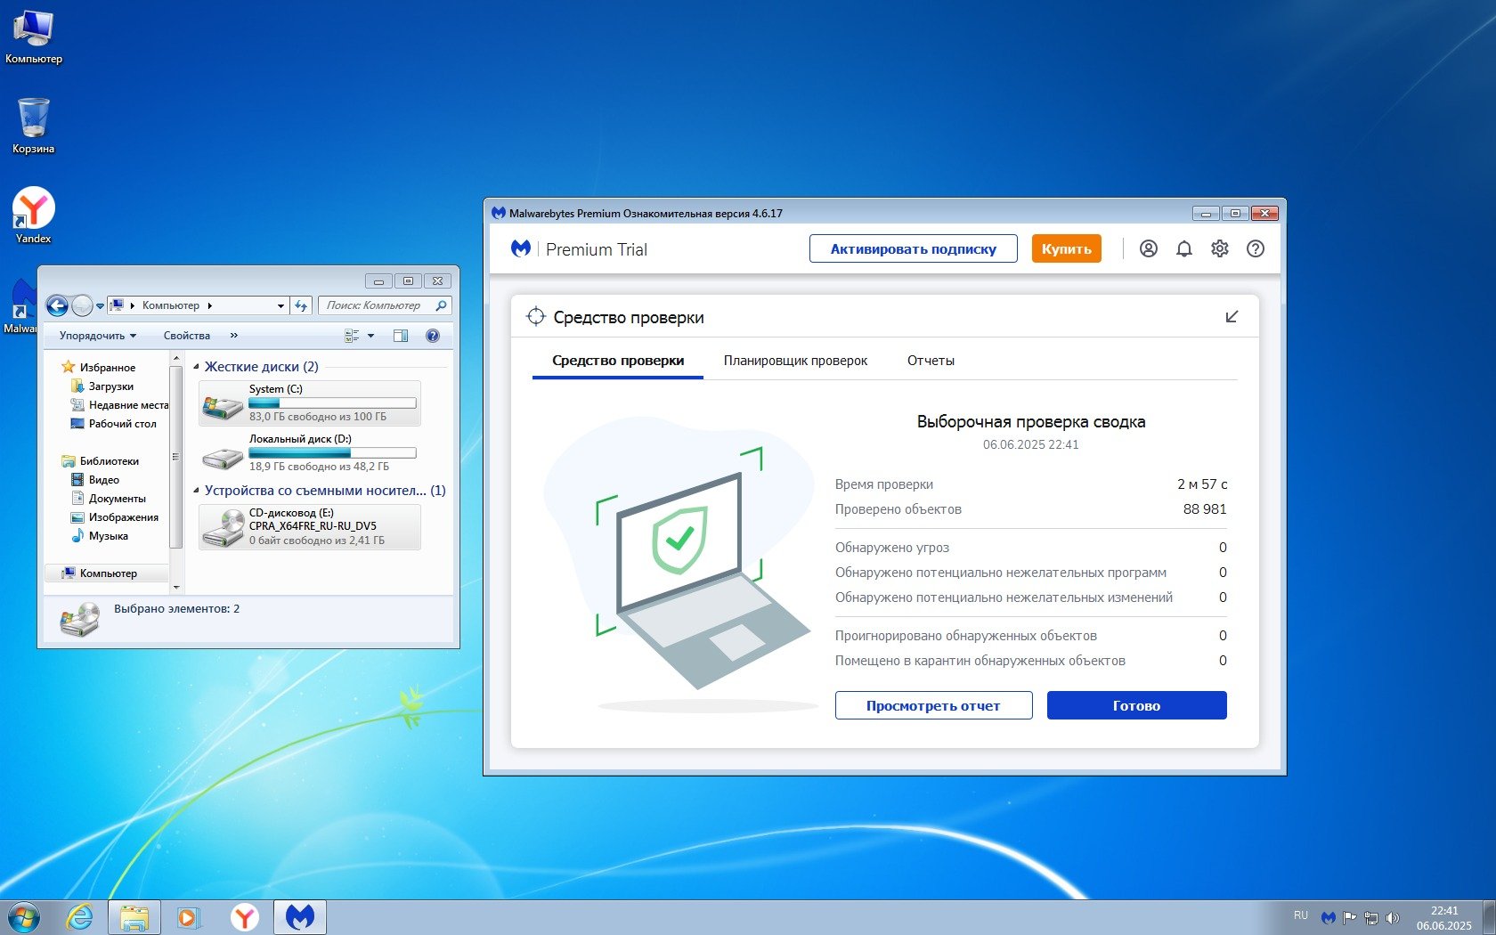
Task: Collapse the Жесткие диски group
Action: pos(196,367)
